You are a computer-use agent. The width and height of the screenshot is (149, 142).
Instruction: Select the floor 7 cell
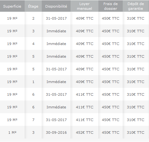point(33,120)
